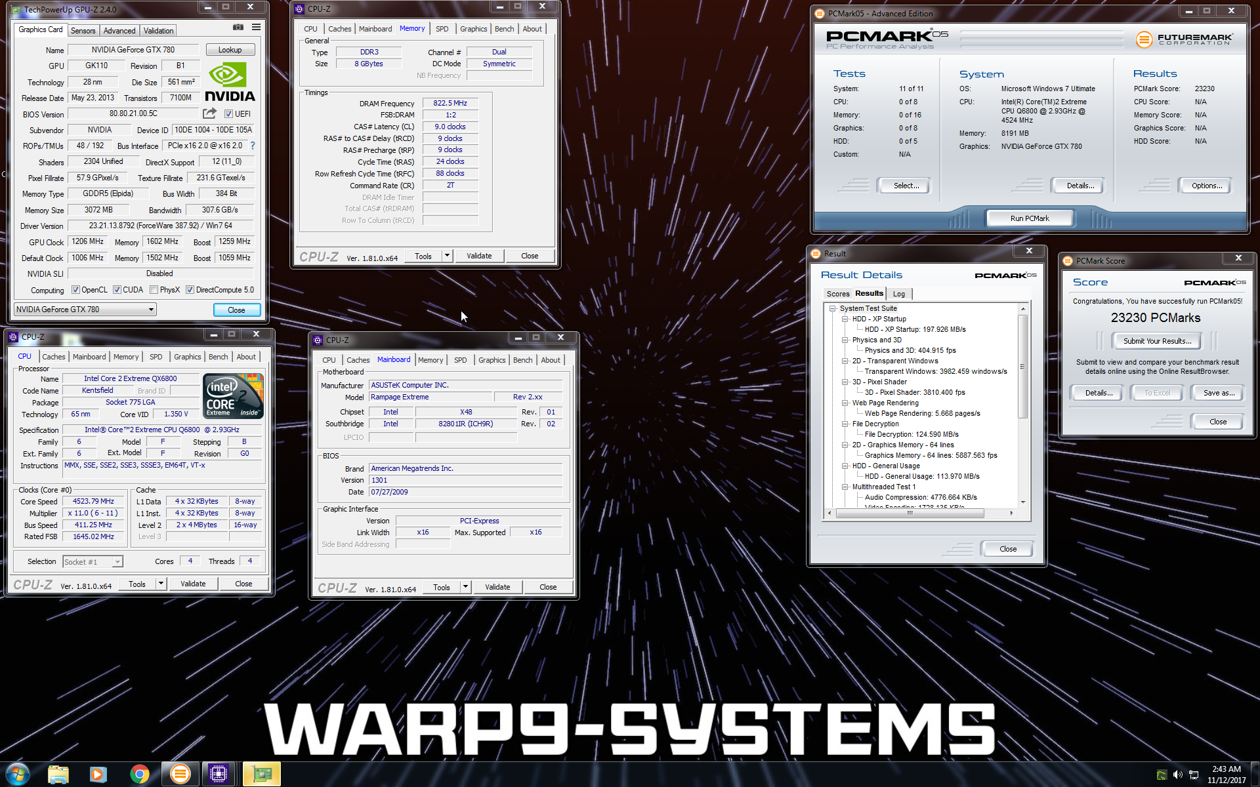Click horizontal scrollbar thumb in Result tree

tap(910, 514)
